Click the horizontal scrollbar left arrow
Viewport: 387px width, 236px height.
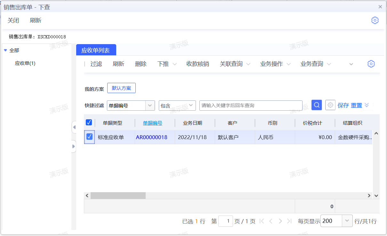tap(87, 195)
